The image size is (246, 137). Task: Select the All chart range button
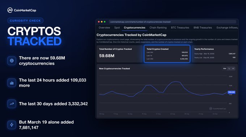233,69
